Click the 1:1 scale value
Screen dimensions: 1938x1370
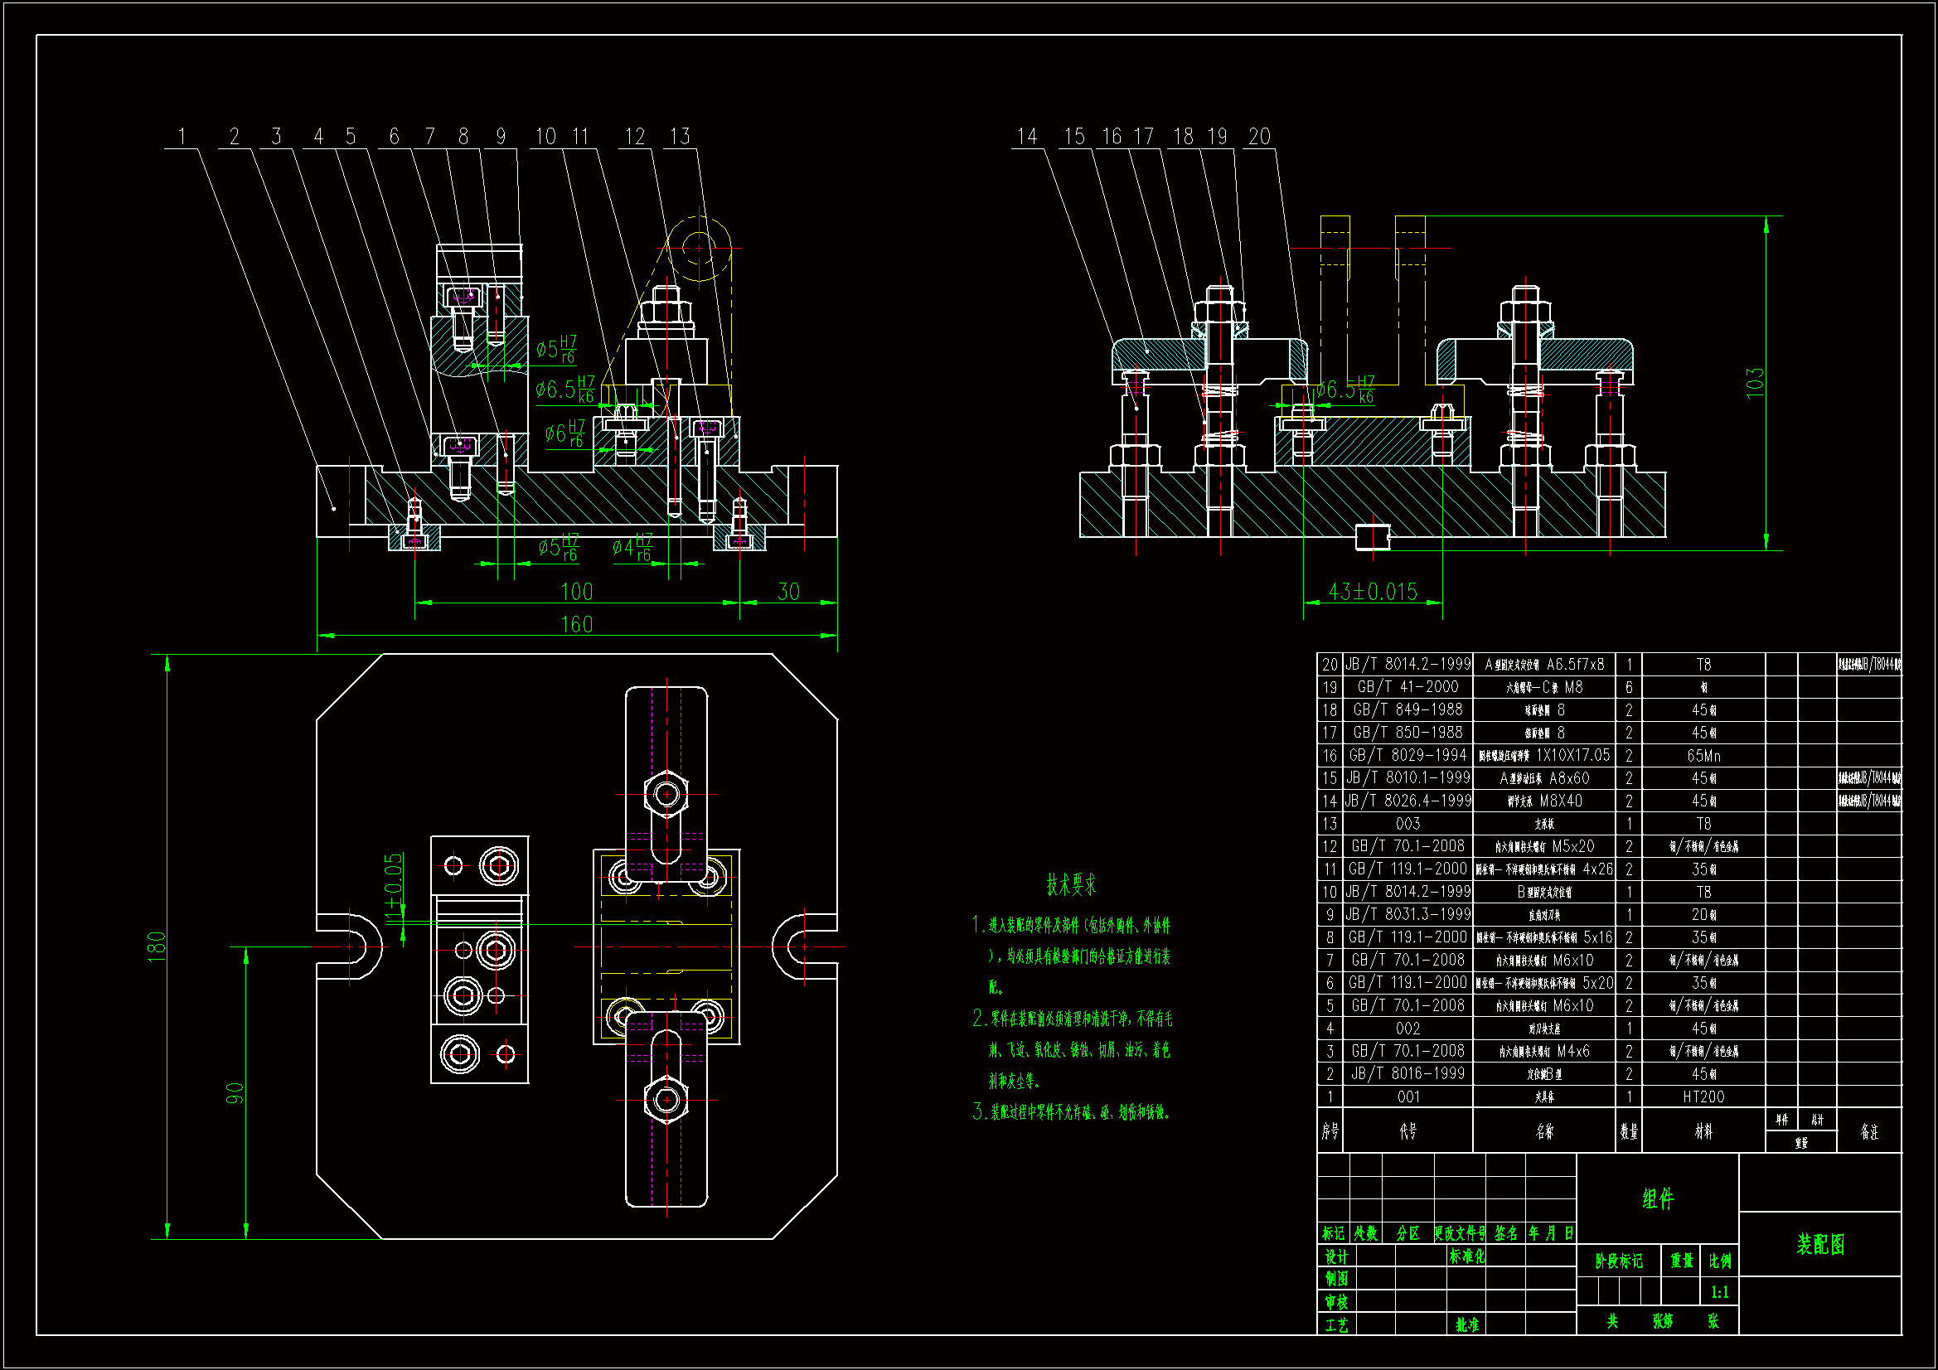point(1719,1292)
